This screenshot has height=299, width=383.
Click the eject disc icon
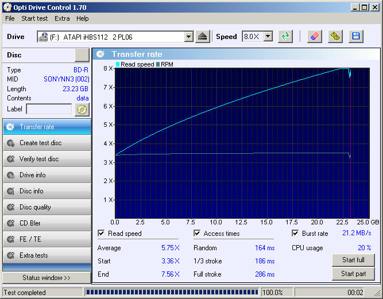202,37
